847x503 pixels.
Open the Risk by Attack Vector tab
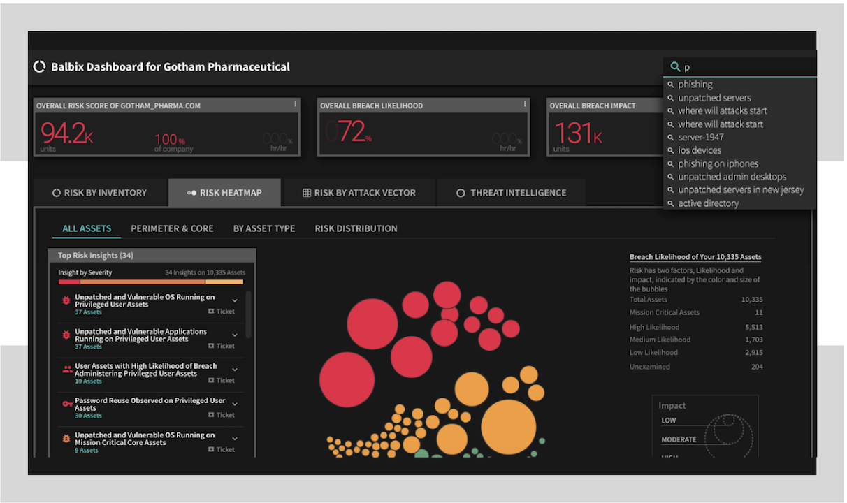click(359, 193)
